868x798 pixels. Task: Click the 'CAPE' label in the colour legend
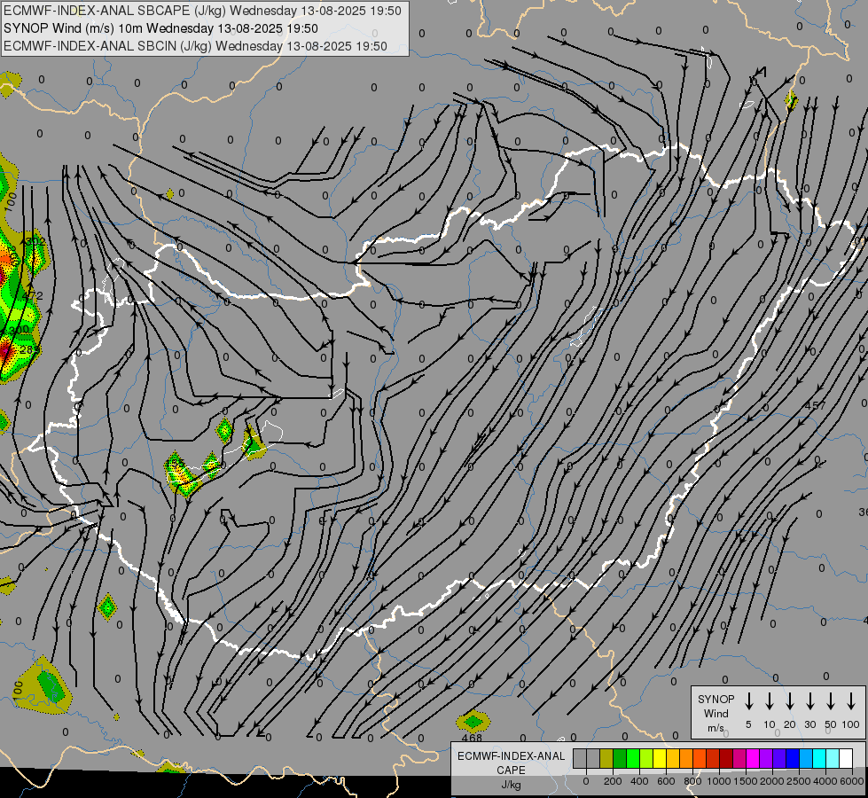coord(511,771)
